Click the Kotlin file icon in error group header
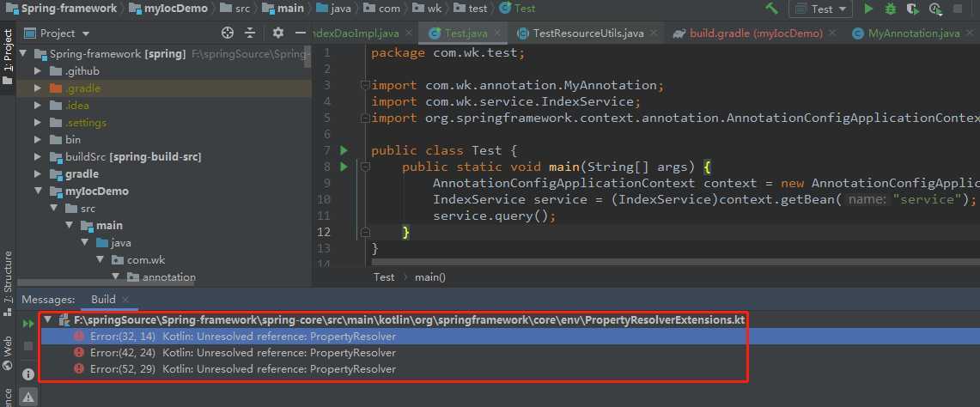 [63, 320]
